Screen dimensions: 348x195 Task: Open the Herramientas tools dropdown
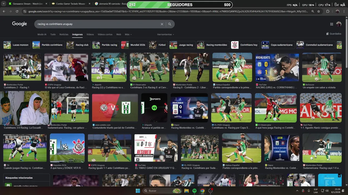pos(166,34)
